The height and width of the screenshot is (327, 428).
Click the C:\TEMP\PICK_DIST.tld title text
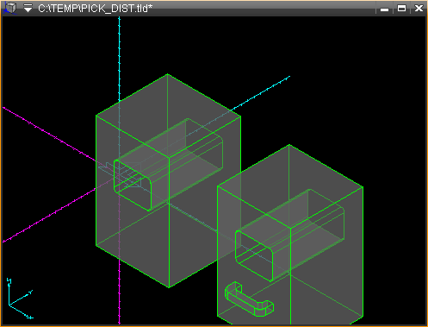click(x=95, y=9)
